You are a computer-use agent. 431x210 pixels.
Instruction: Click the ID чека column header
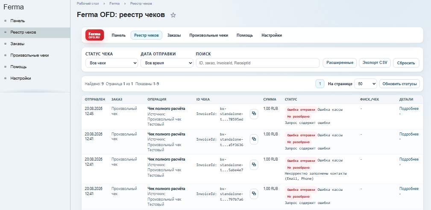tap(203, 100)
